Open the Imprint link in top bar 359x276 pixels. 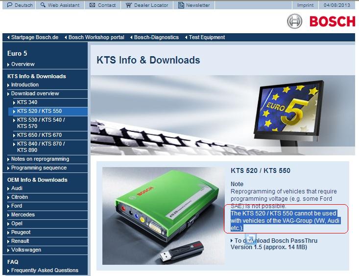pyautogui.click(x=306, y=5)
